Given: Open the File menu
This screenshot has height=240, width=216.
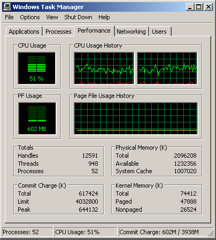Looking at the screenshot, I should pos(9,17).
